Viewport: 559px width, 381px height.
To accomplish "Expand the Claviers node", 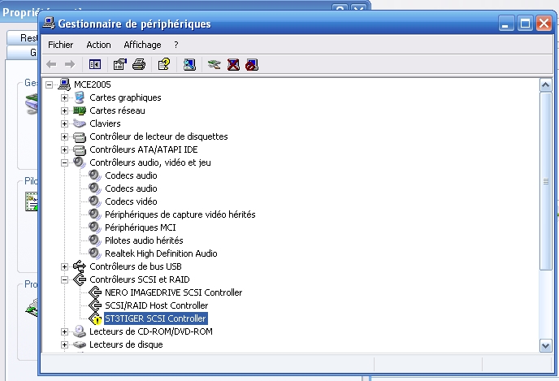I will (x=64, y=123).
